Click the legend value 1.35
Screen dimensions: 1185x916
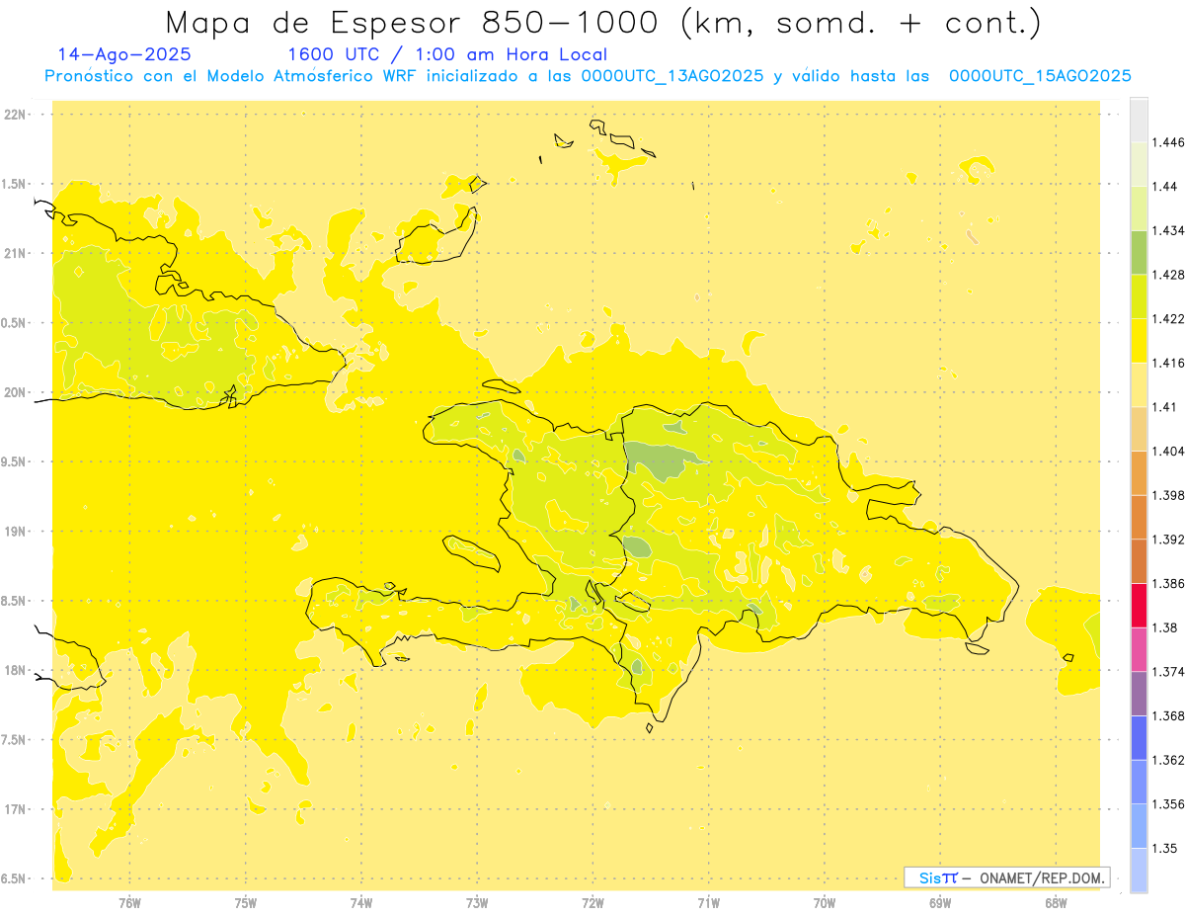pyautogui.click(x=1164, y=849)
